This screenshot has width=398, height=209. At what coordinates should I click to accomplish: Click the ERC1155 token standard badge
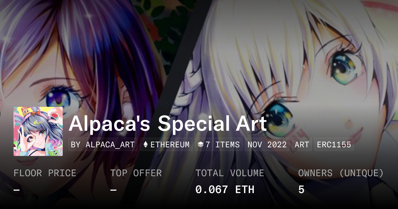[334, 145]
